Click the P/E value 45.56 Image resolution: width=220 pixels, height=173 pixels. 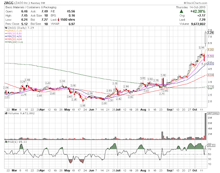click(x=71, y=11)
